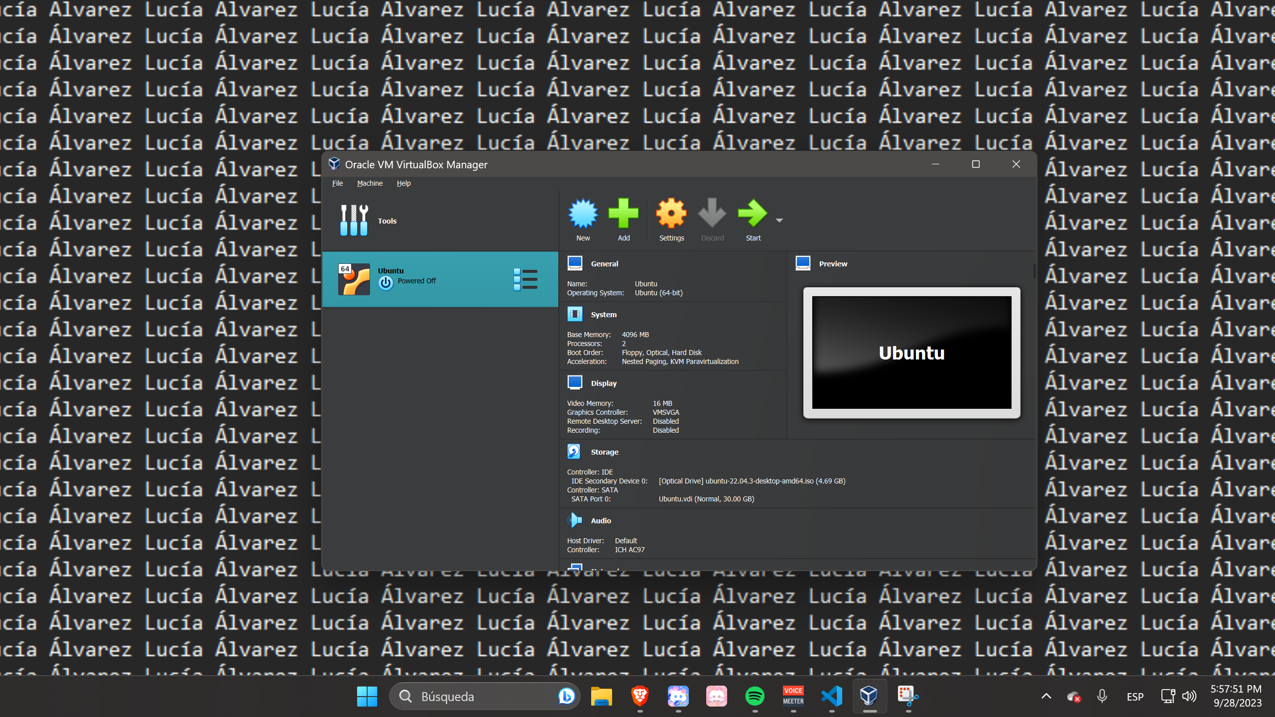Click the Audio section speaker icon
Viewport: 1275px width, 717px height.
click(x=574, y=520)
